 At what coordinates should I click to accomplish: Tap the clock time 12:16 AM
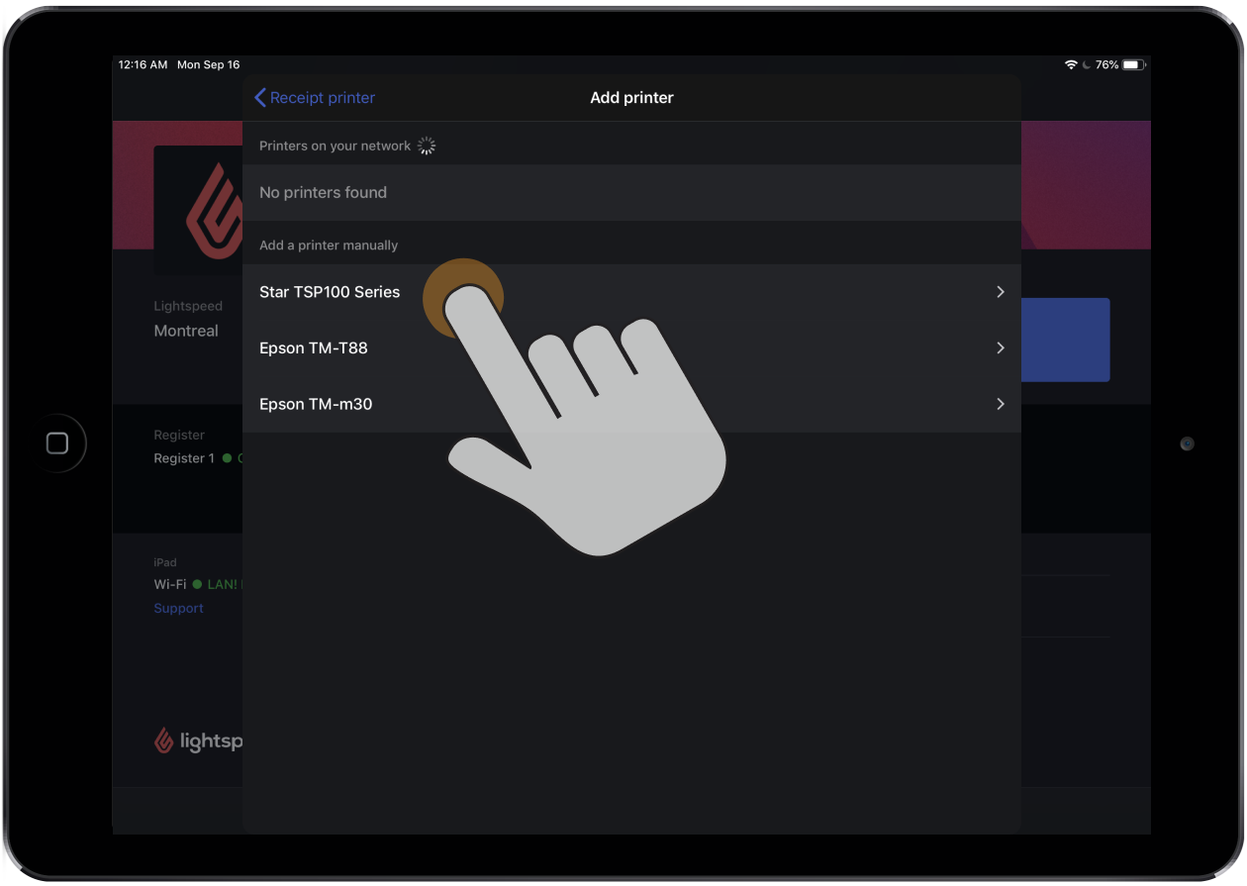[x=144, y=64]
